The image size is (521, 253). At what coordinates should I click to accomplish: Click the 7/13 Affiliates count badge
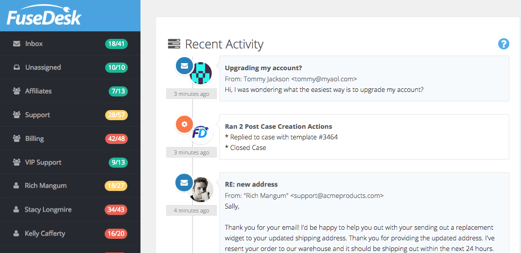118,91
